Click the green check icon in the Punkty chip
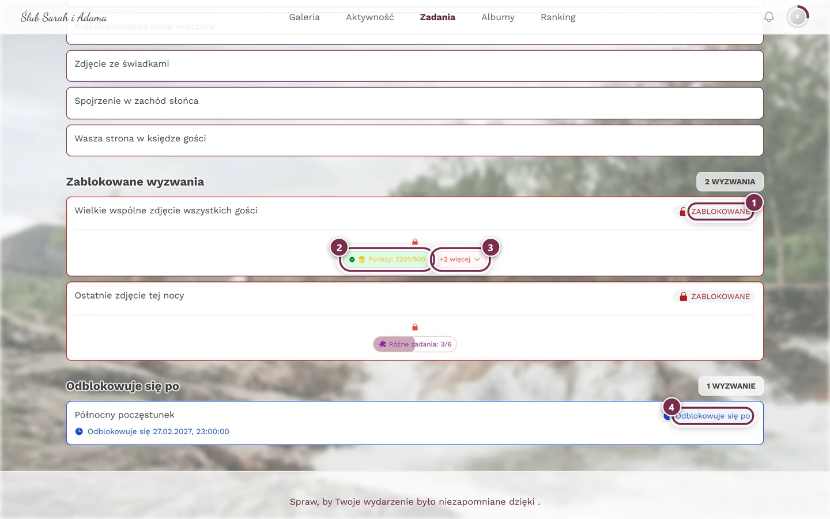 tap(352, 259)
